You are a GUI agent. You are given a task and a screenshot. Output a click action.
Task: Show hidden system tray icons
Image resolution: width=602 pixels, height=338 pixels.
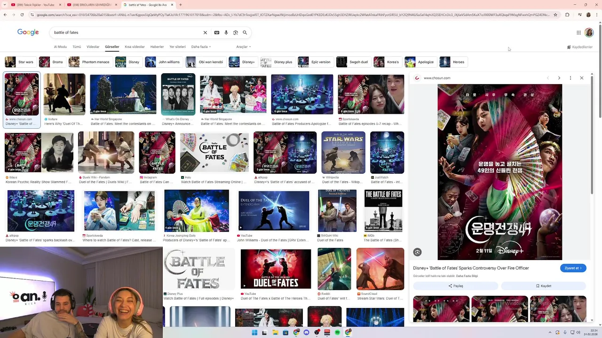(551, 332)
